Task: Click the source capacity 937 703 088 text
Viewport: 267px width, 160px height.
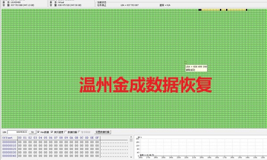Action: [23, 5]
